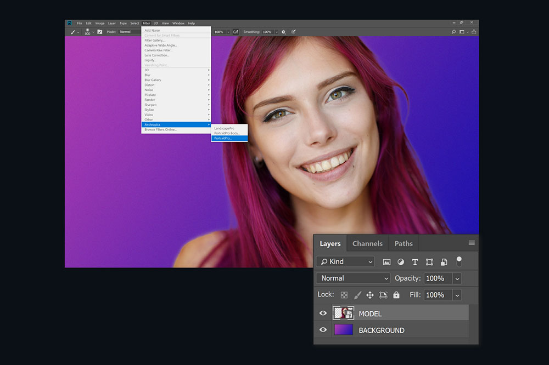
Task: Filter layers by type (T icon)
Action: (x=415, y=262)
